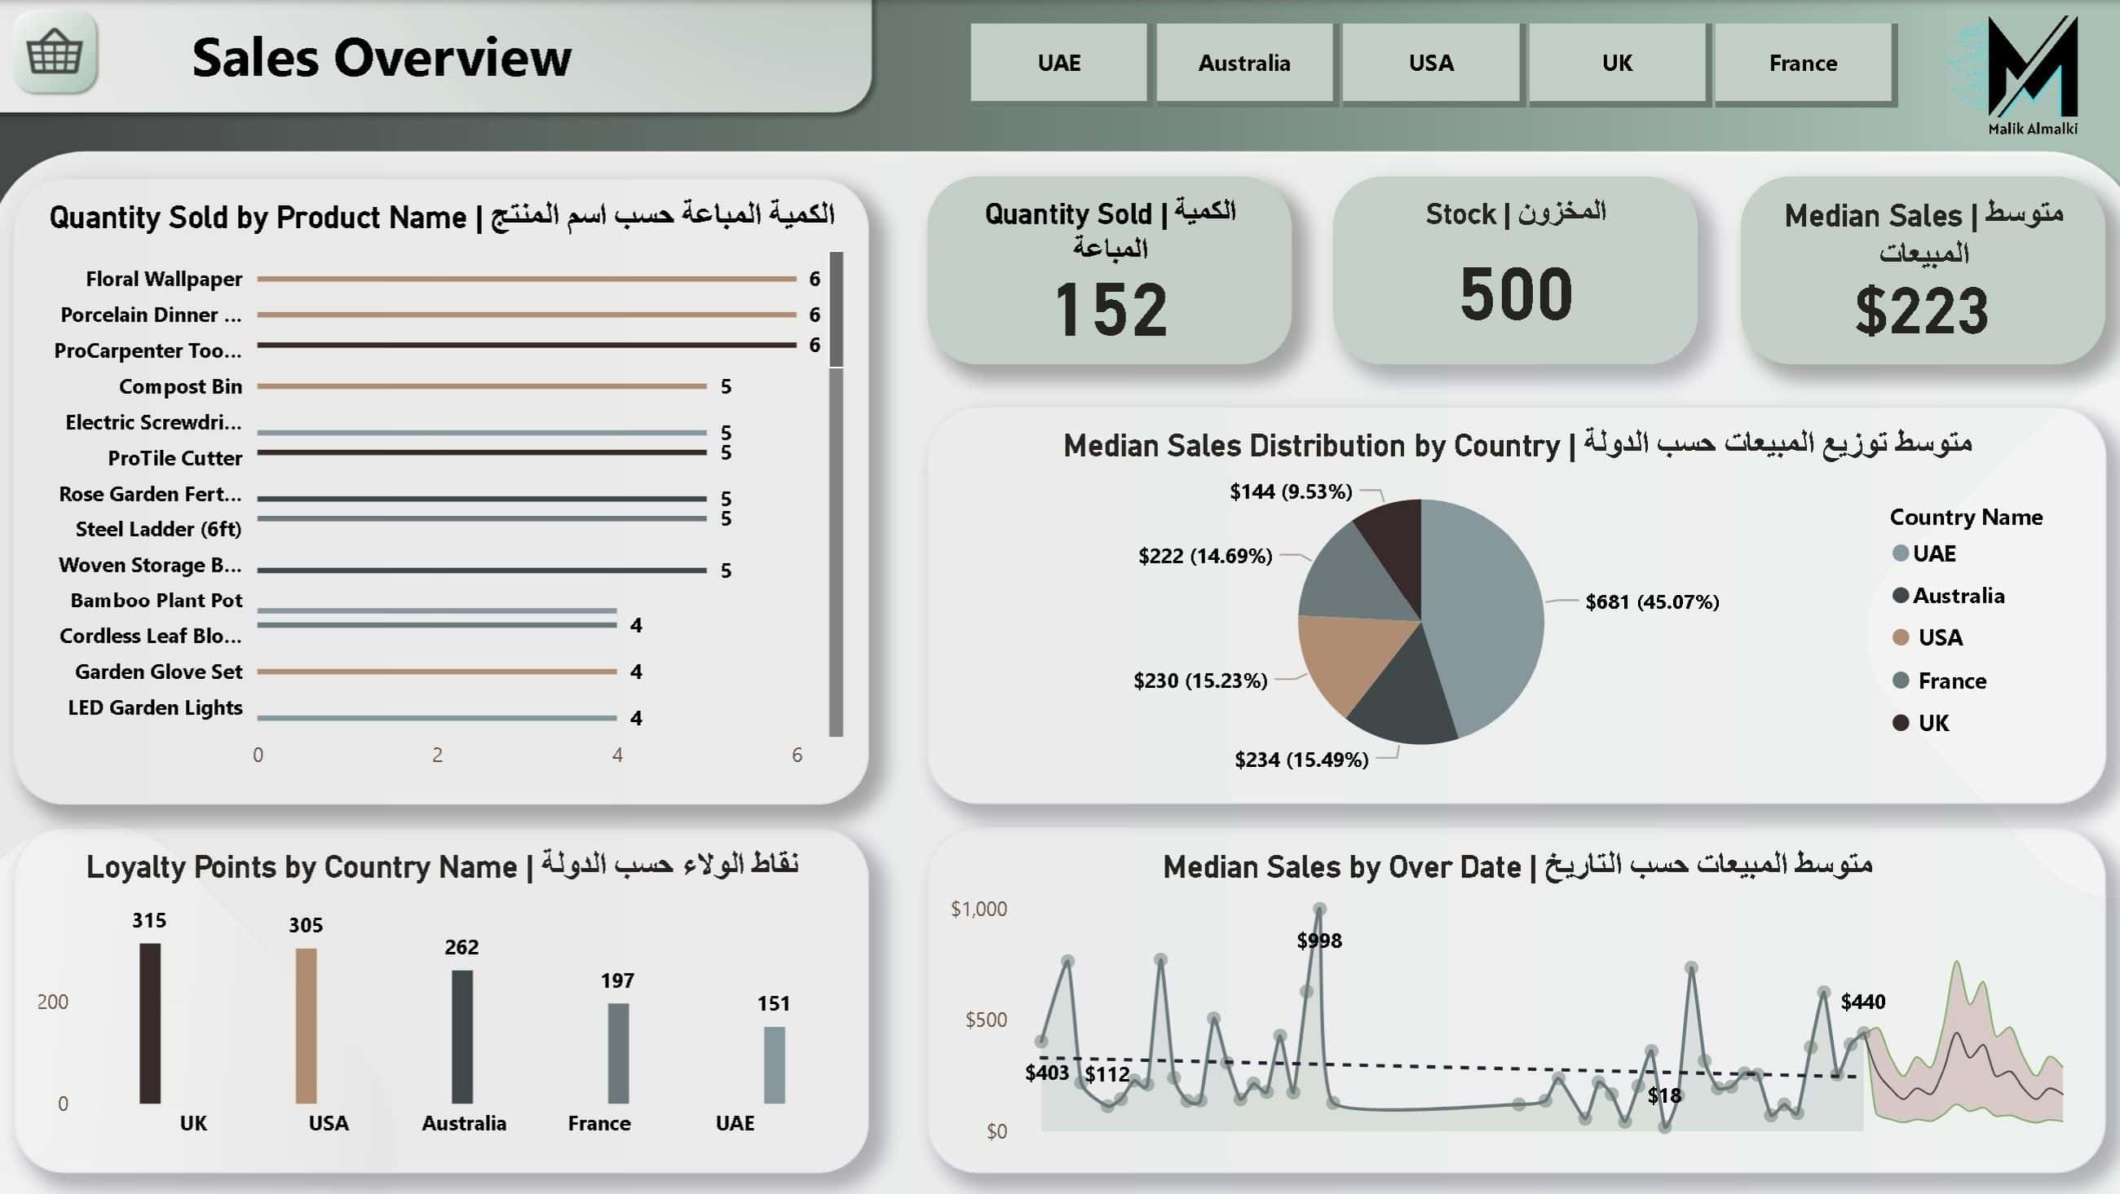2120x1194 pixels.
Task: Click the $998 peak data point
Action: point(1320,910)
